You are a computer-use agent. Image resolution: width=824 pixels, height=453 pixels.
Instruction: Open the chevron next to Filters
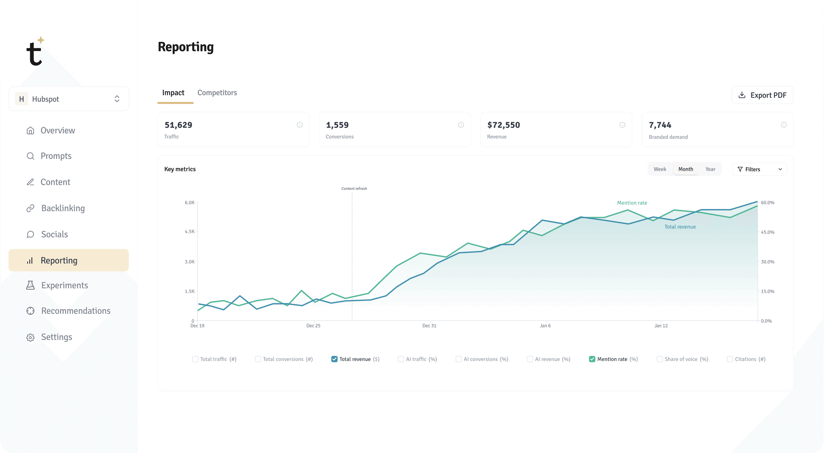781,169
